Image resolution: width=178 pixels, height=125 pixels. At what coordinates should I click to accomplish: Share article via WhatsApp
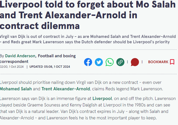[110, 62]
